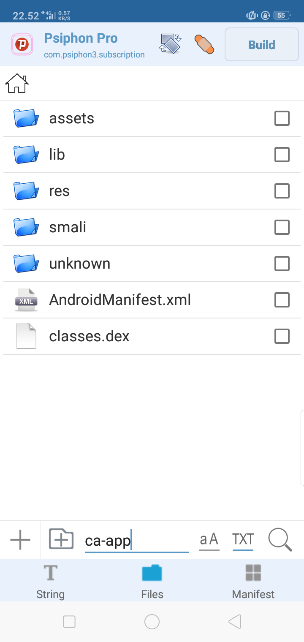Viewport: 304px width, 642px height.
Task: Switch to the Manifest tab
Action: pos(253,581)
